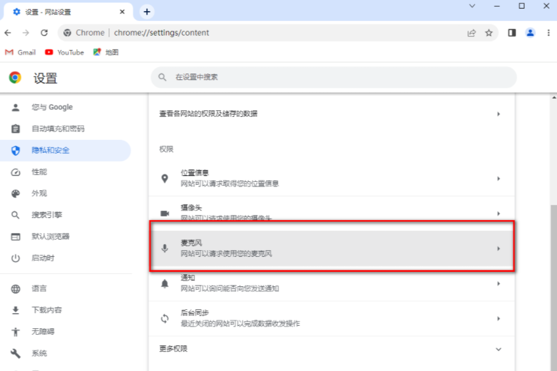The image size is (557, 371).
Task: Open a new tab with the plus button
Action: (147, 12)
